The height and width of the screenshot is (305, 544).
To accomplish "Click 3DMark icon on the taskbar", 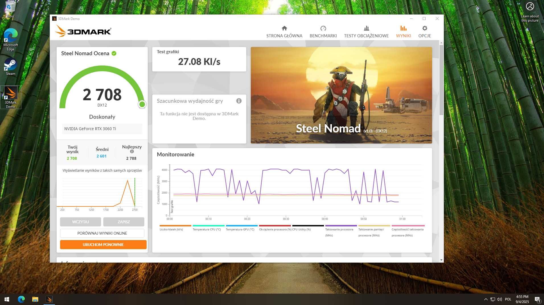I will [49, 299].
